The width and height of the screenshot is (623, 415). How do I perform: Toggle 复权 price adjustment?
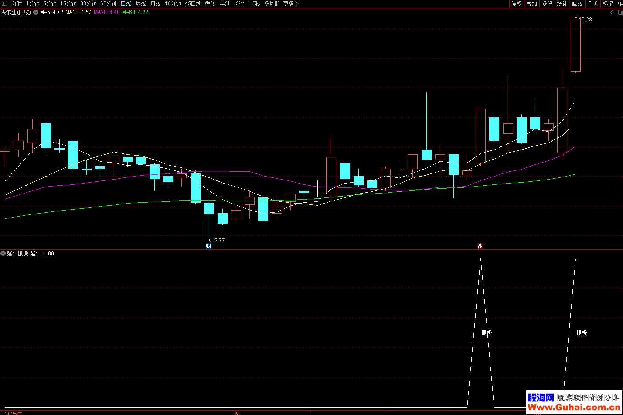coord(517,3)
